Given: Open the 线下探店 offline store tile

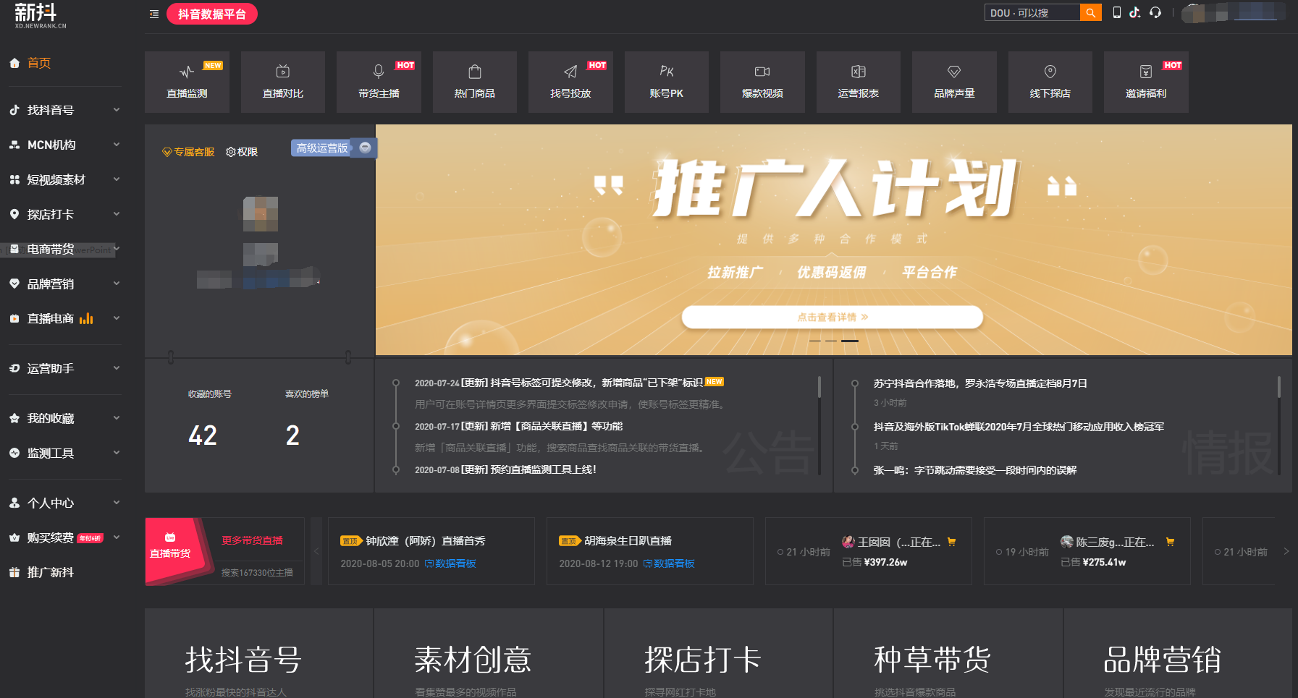Looking at the screenshot, I should click(x=1050, y=82).
